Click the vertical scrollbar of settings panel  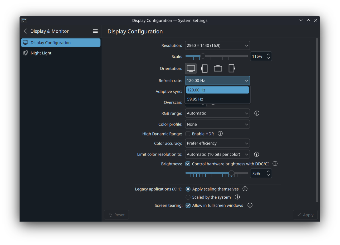pyautogui.click(x=317, y=121)
